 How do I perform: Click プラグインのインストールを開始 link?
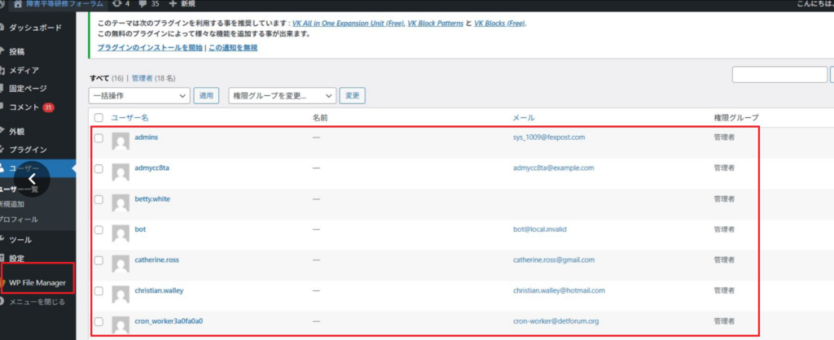pos(150,48)
